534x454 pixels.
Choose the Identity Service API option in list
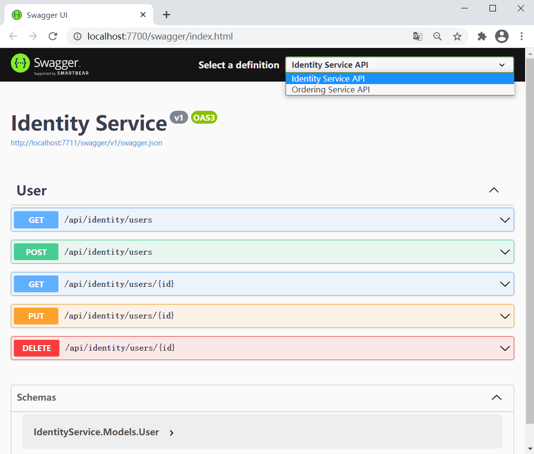328,79
